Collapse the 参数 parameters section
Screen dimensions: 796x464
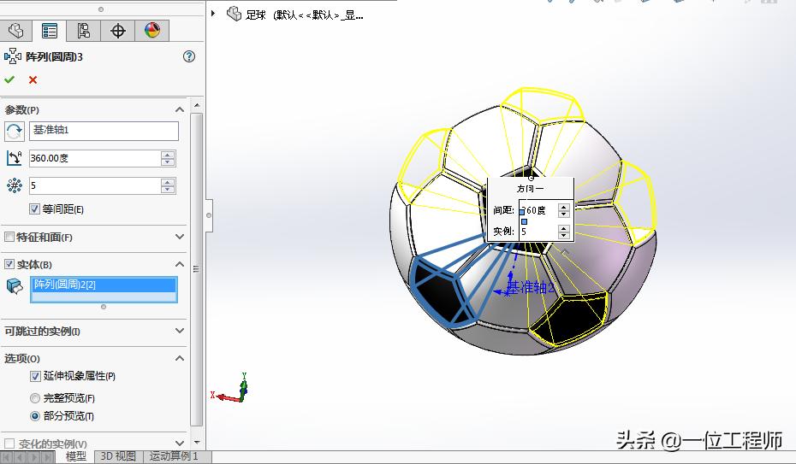tap(180, 109)
